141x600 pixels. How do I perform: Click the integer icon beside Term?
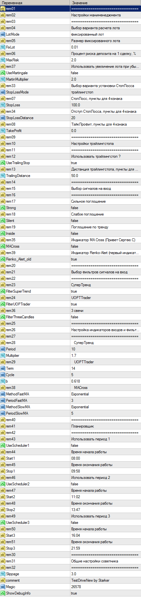coord(3,368)
